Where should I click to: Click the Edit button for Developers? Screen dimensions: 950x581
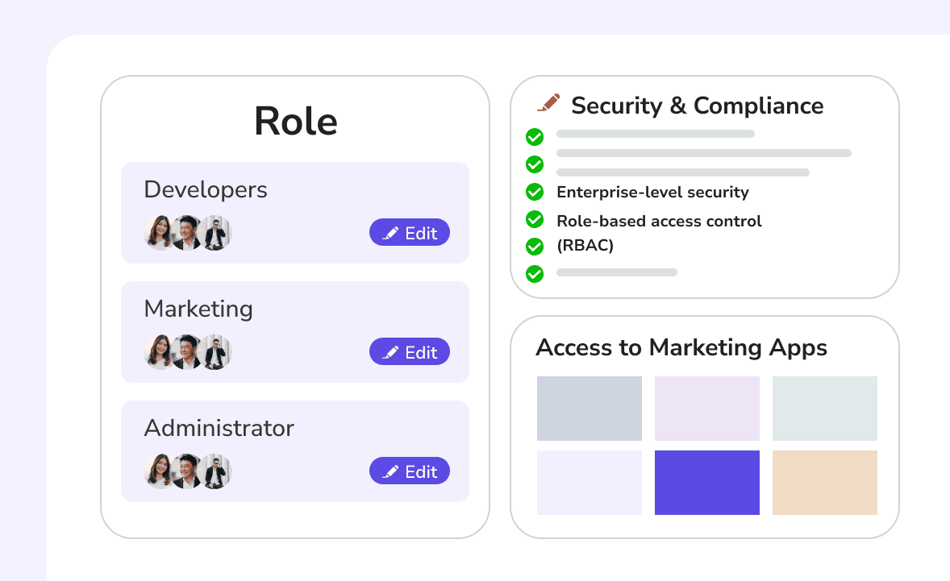click(409, 232)
